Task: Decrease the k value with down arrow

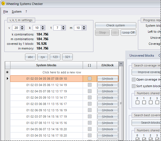Action: 43,29
